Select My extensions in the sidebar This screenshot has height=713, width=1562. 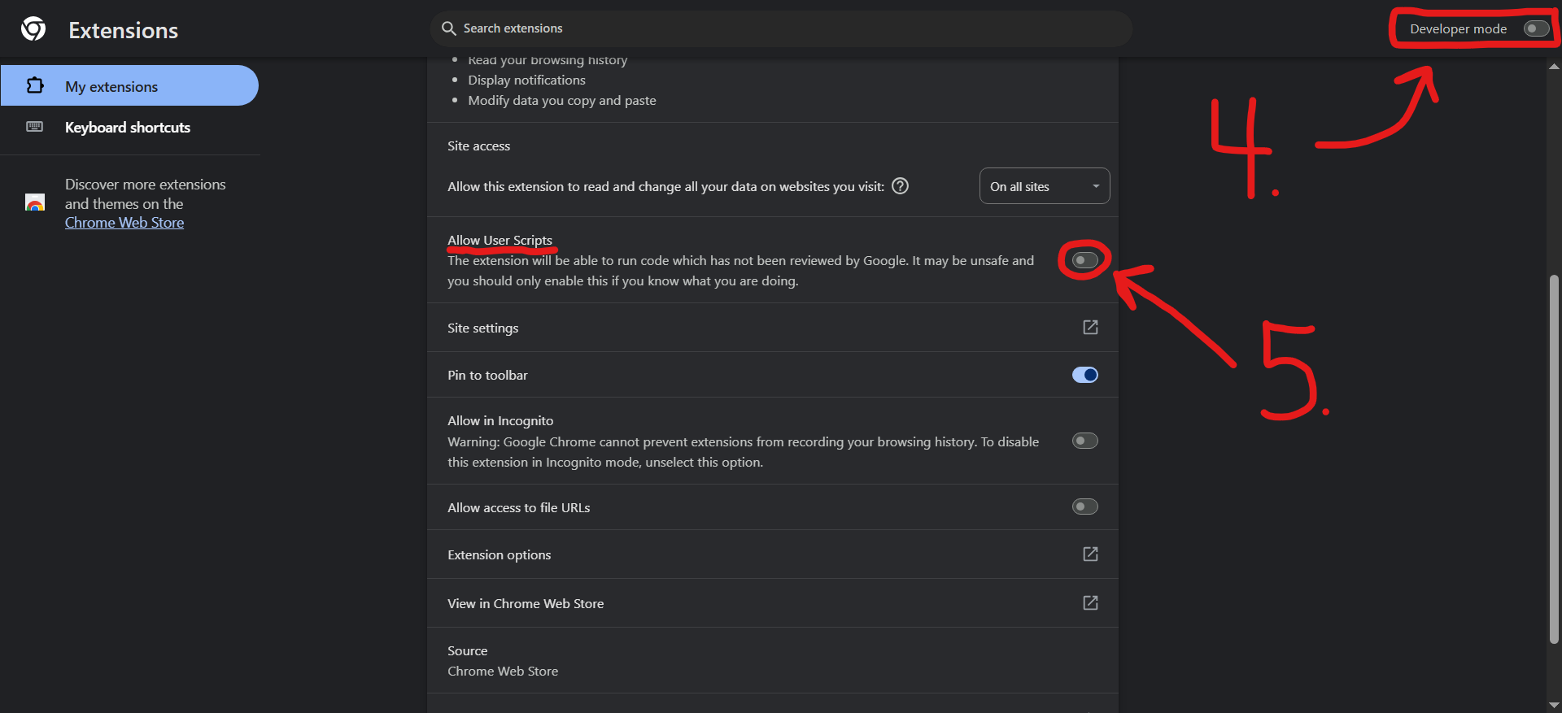(111, 85)
